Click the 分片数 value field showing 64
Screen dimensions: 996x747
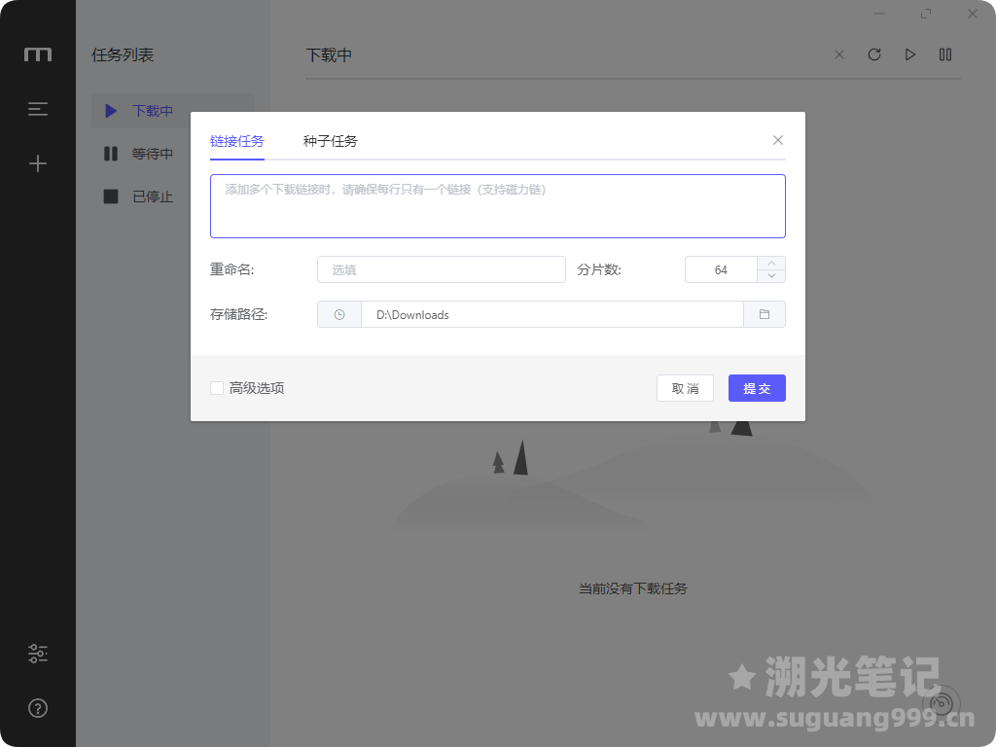click(721, 270)
